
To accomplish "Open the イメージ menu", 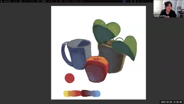I will [x=26, y=1].
